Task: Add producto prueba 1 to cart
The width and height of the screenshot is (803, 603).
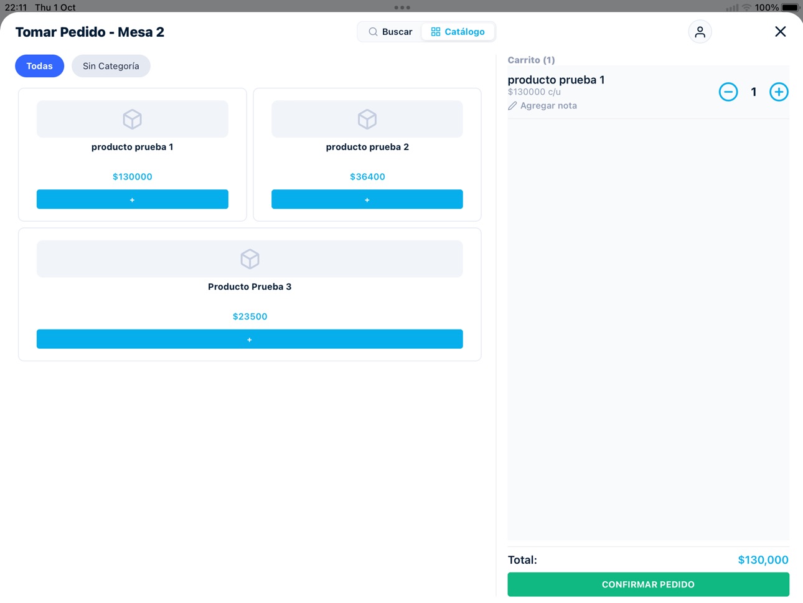Action: pos(133,199)
